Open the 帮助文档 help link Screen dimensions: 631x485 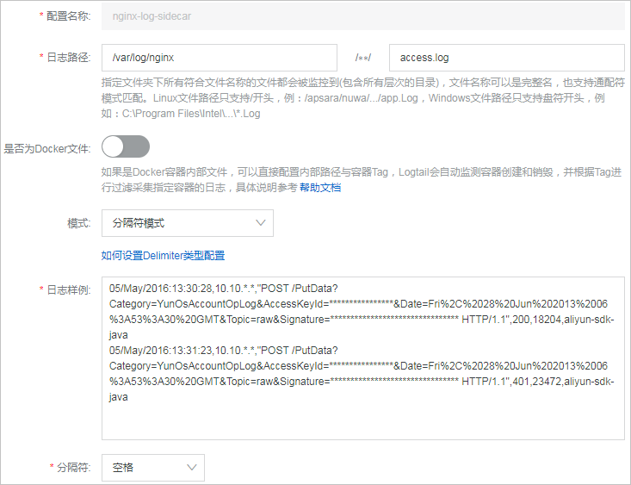pyautogui.click(x=320, y=188)
